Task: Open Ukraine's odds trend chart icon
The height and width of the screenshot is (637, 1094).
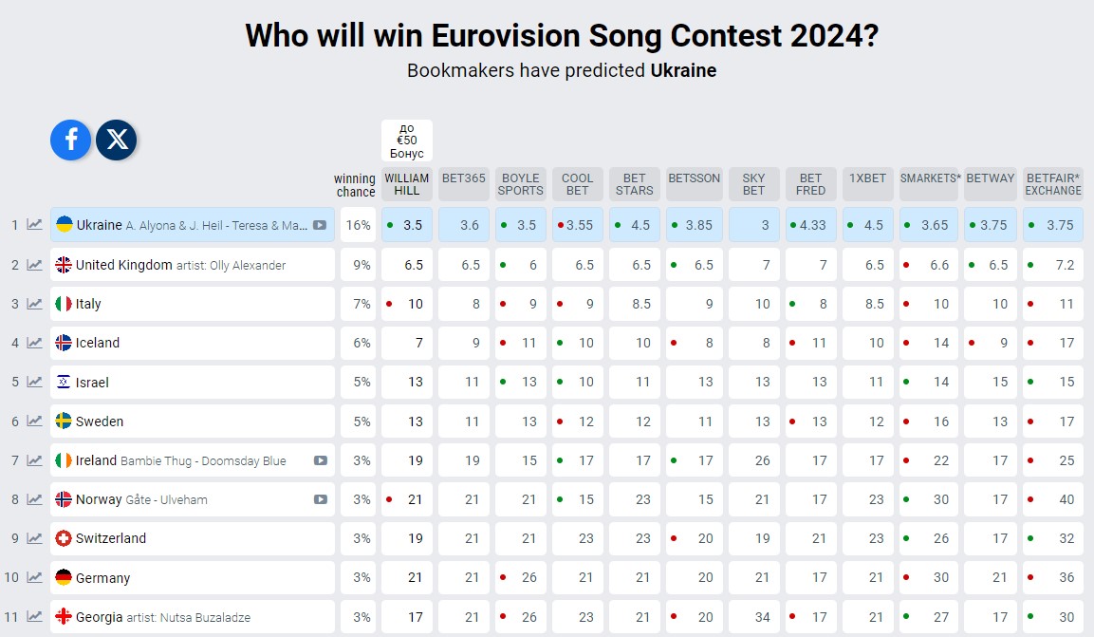Action: 34,225
